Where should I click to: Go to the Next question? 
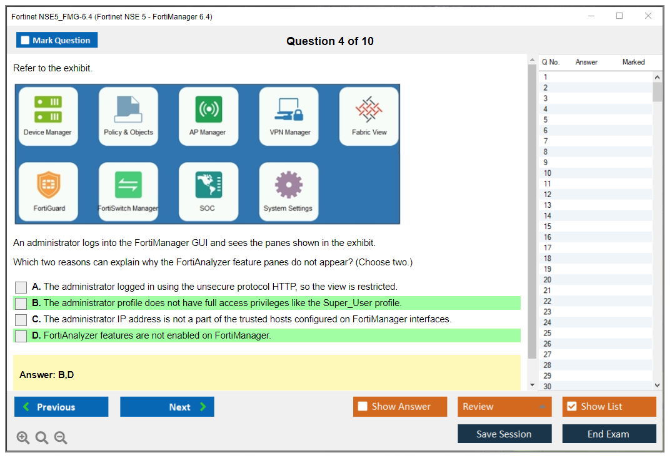pyautogui.click(x=167, y=407)
